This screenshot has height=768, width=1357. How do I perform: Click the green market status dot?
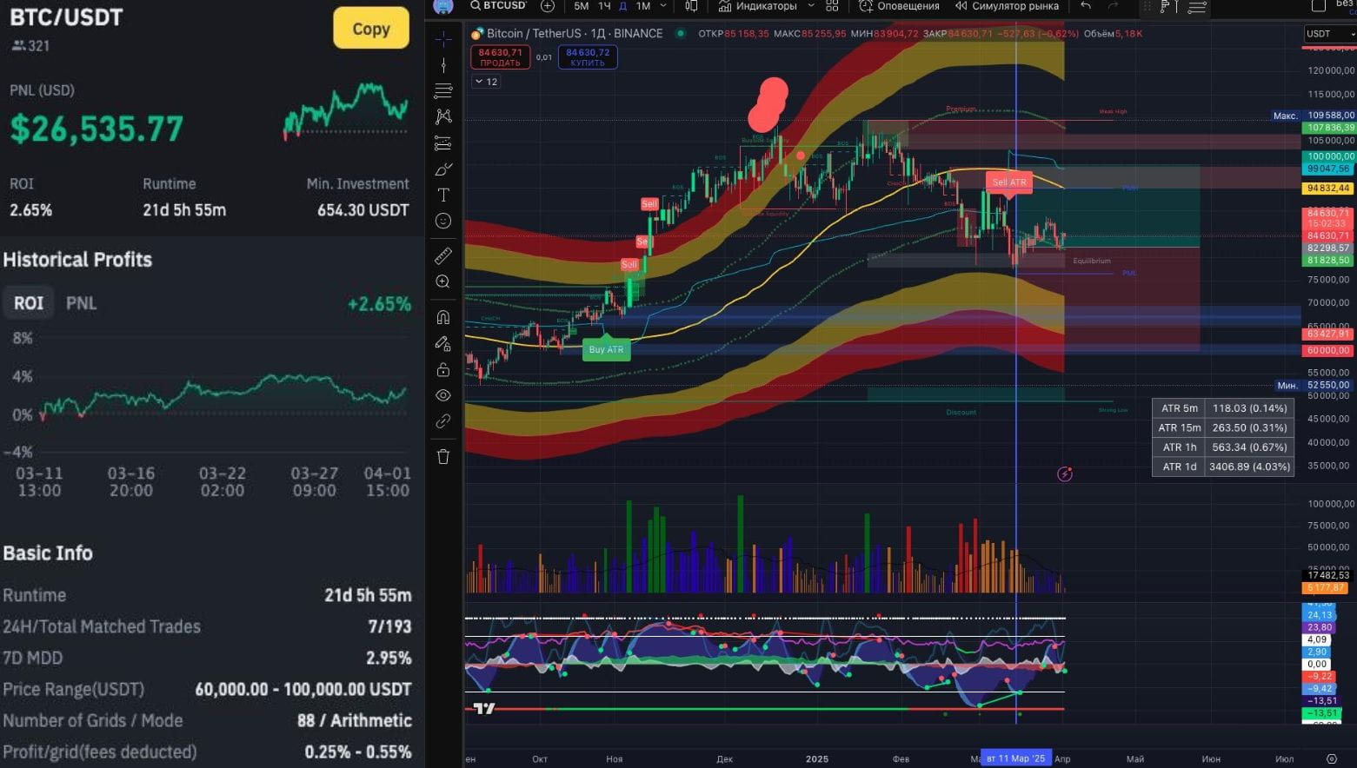[x=680, y=34]
